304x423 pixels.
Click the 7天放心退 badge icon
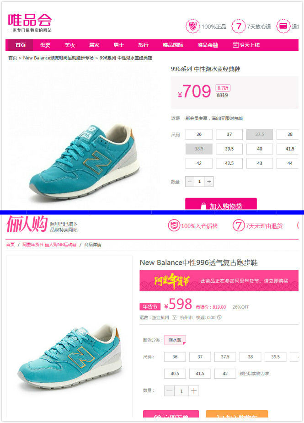click(238, 26)
